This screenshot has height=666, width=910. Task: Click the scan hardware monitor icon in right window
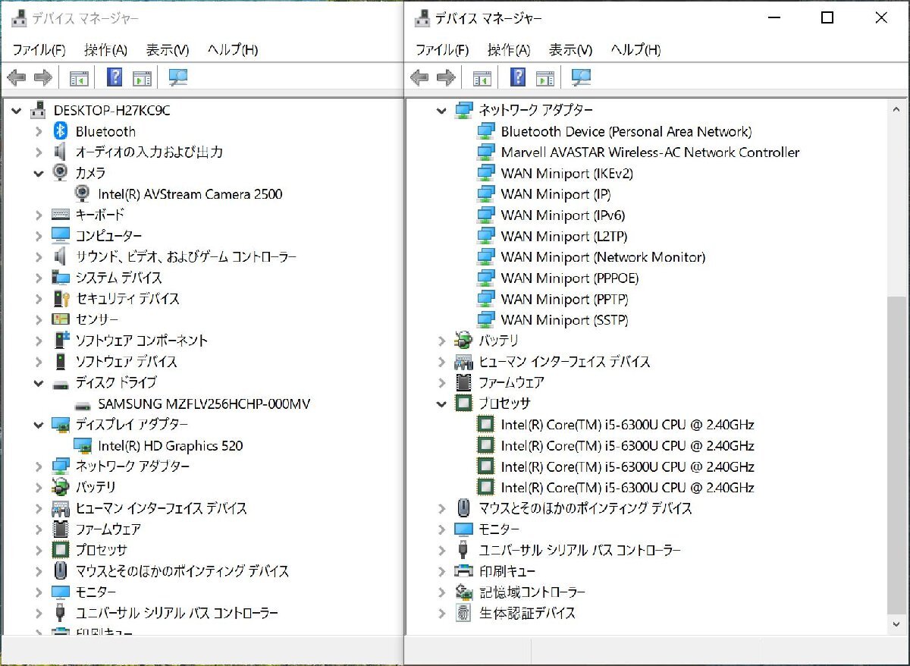tap(582, 77)
